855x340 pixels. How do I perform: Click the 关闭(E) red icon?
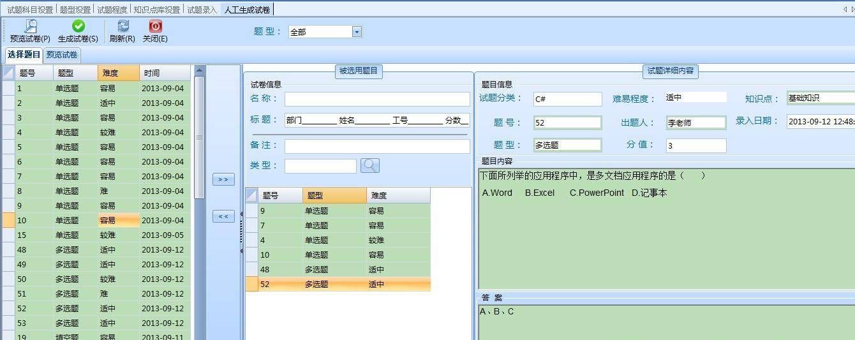coord(155,26)
